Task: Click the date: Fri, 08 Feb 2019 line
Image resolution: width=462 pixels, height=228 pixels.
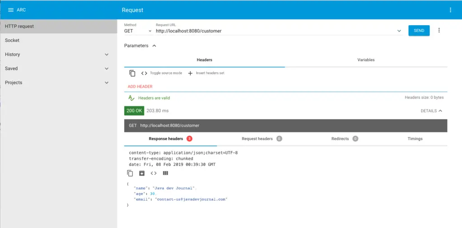Action: [x=172, y=164]
